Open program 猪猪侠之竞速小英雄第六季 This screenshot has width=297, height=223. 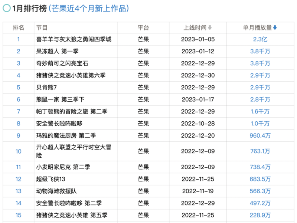coord(71,75)
